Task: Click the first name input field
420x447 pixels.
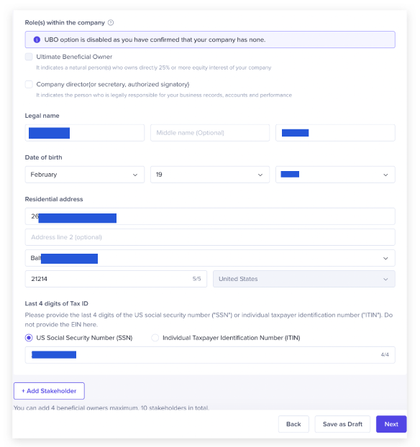Action: click(85, 133)
